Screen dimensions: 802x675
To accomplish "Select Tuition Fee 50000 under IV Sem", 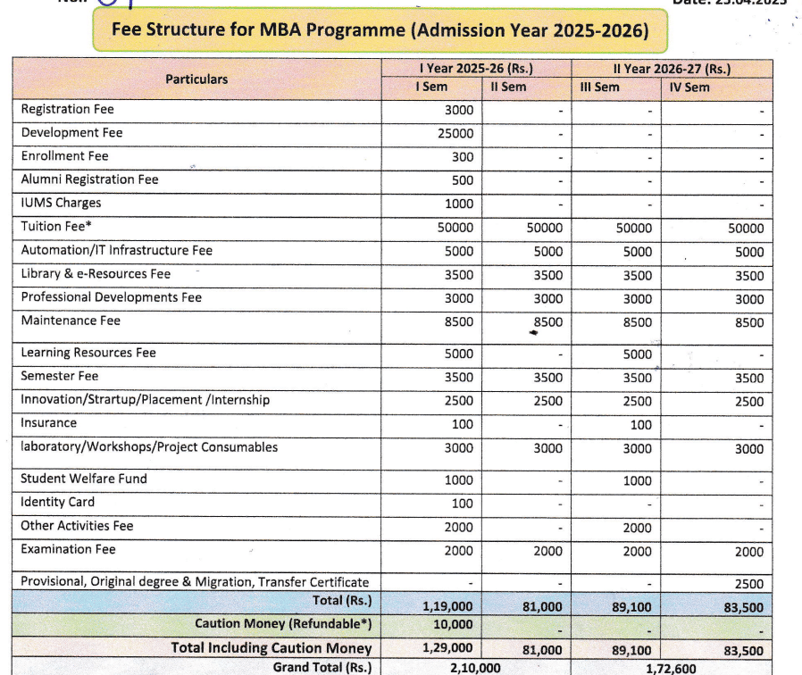I will 746,229.
